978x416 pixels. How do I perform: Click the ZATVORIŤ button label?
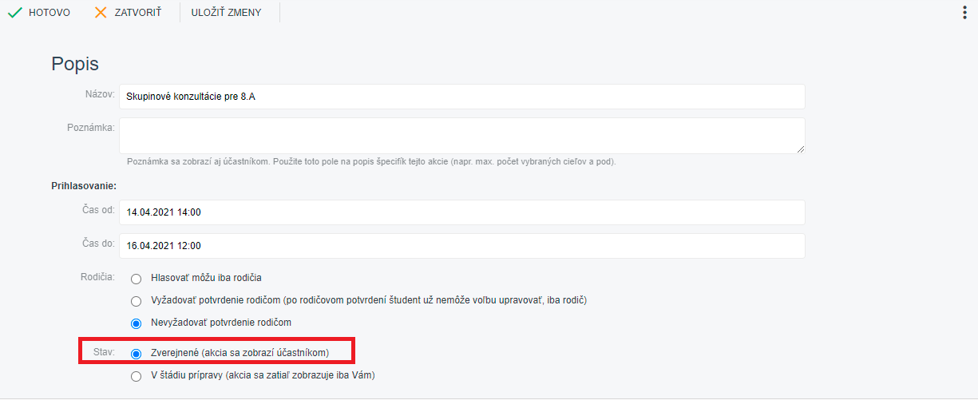[x=137, y=13]
